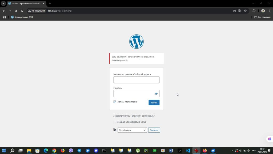Open the browser Extensions puzzle icon
This screenshot has height=154, width=273.
tap(254, 11)
